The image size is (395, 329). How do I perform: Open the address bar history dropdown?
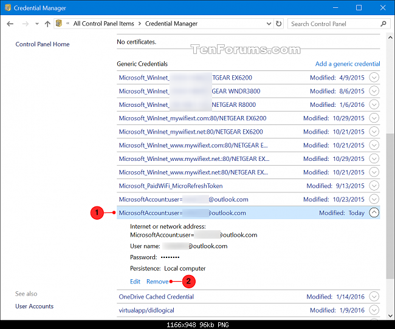tap(269, 24)
